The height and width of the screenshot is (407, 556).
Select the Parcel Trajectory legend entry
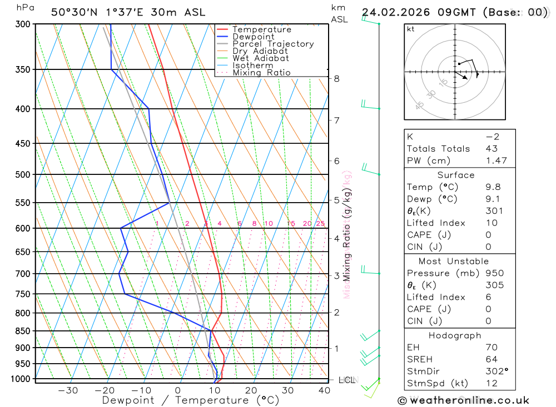click(265, 44)
